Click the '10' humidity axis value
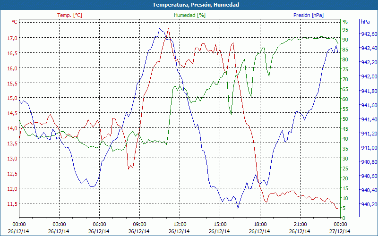This screenshot has height=236, width=378. [345, 198]
